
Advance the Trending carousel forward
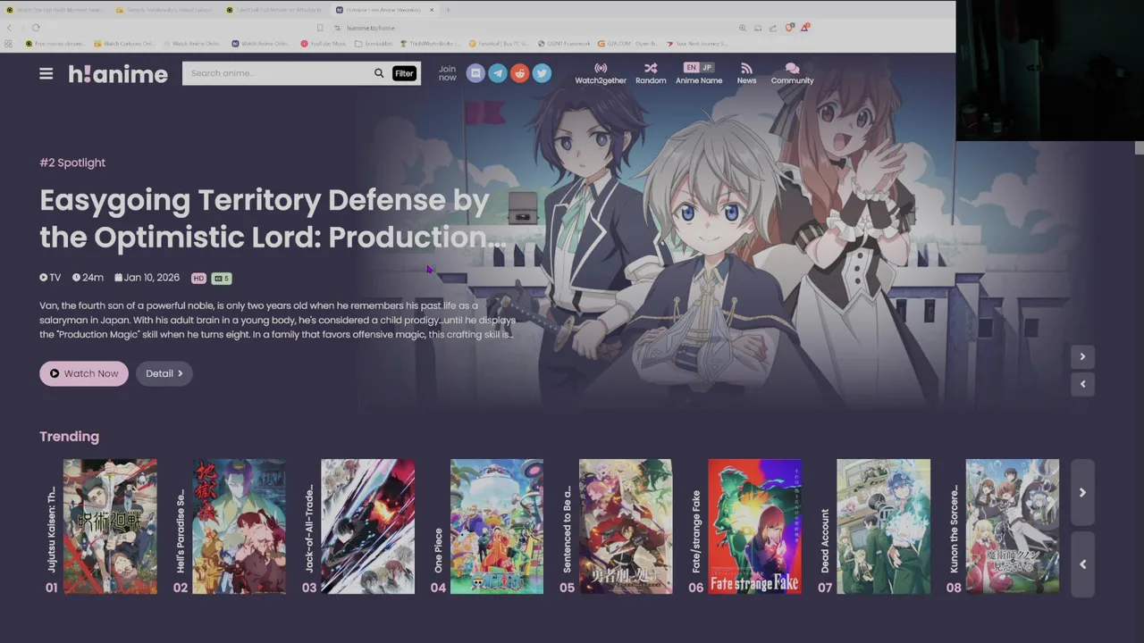[x=1082, y=492]
